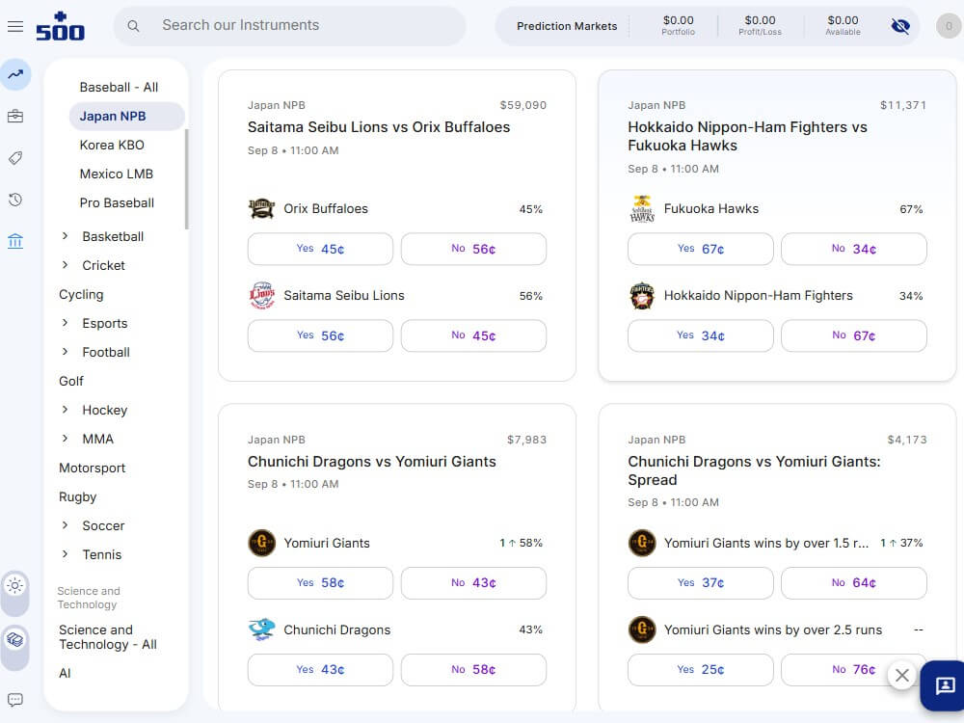Image resolution: width=964 pixels, height=723 pixels.
Task: Expand the Tennis category
Action: click(x=66, y=554)
